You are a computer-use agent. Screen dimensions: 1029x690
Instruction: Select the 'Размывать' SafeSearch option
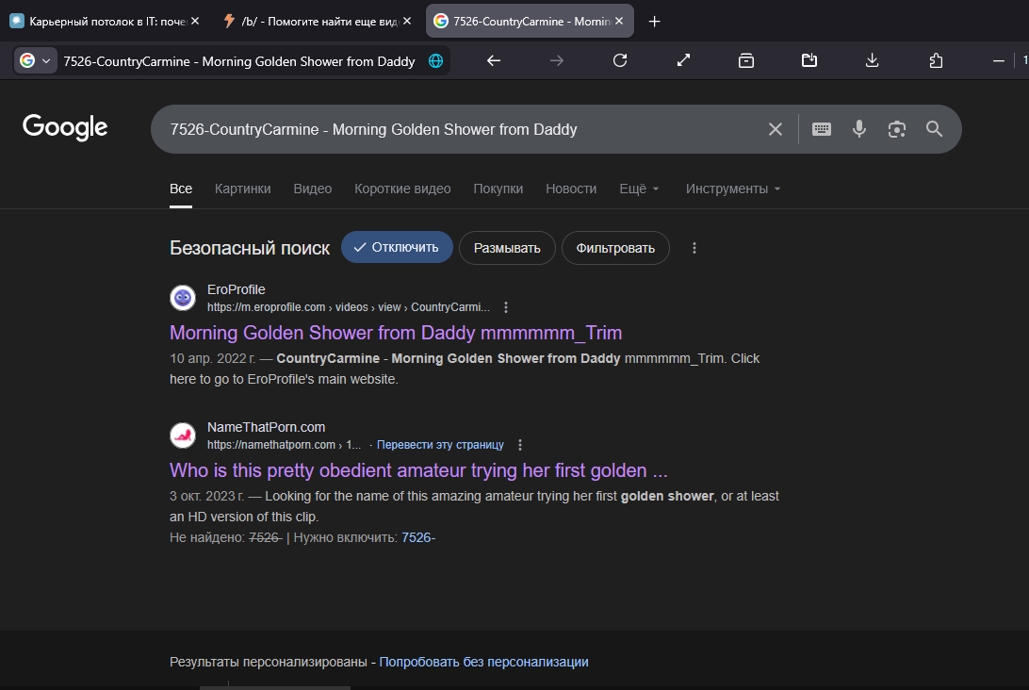click(x=507, y=248)
